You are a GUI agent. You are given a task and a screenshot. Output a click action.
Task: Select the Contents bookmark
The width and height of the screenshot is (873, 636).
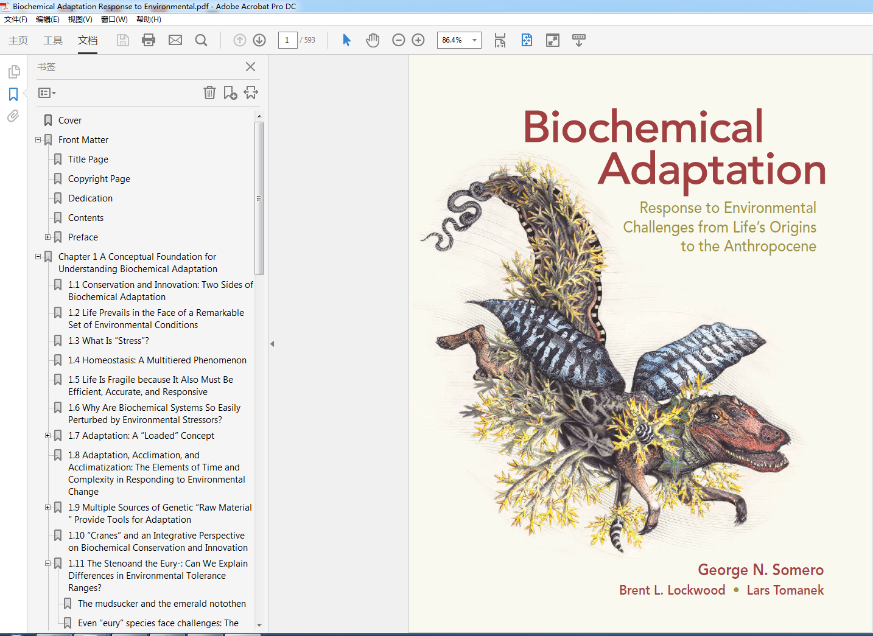(x=86, y=218)
